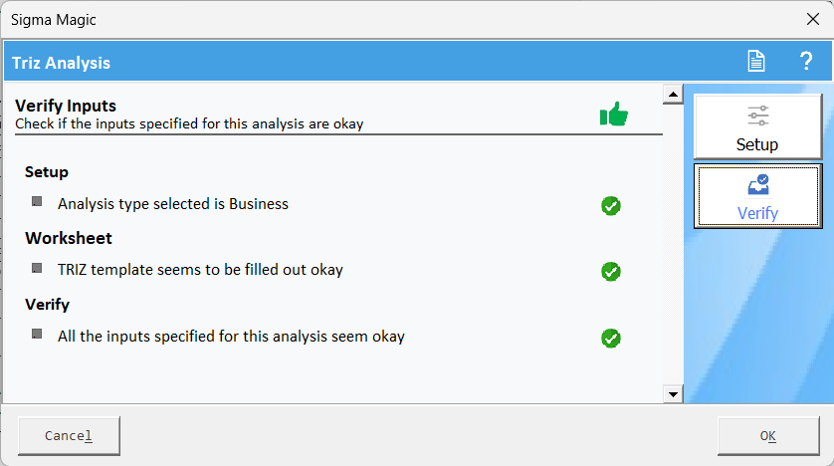The height and width of the screenshot is (466, 834).
Task: Click bullet square before TRIZ template line
Action: coord(37,268)
